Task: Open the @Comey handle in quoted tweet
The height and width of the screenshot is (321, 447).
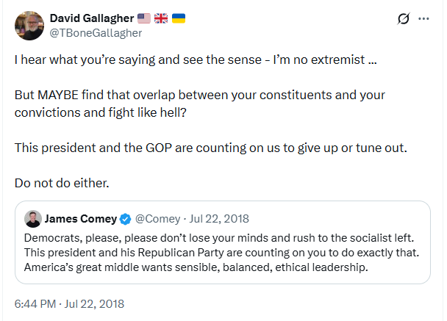Action: [155, 219]
